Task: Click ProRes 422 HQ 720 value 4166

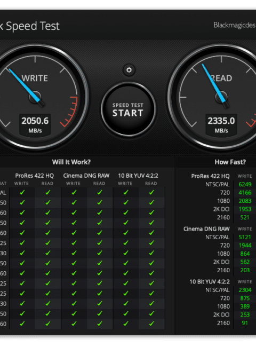Action: pos(245,193)
